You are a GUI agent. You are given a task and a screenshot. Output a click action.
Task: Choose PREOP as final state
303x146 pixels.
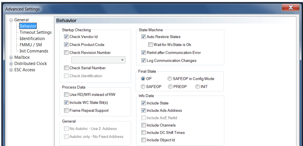[170, 87]
